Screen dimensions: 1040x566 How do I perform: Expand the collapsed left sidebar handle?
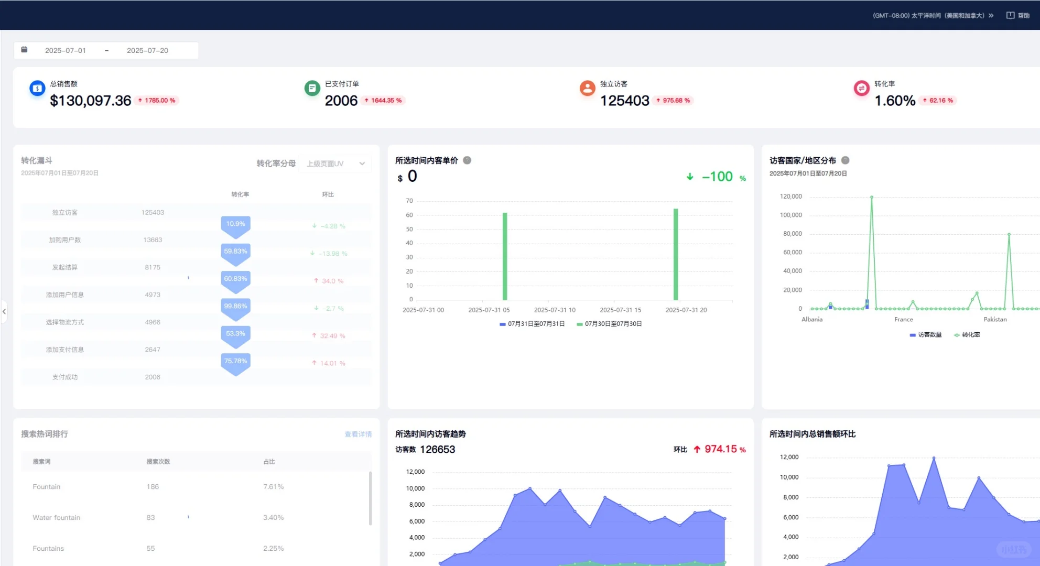coord(4,312)
